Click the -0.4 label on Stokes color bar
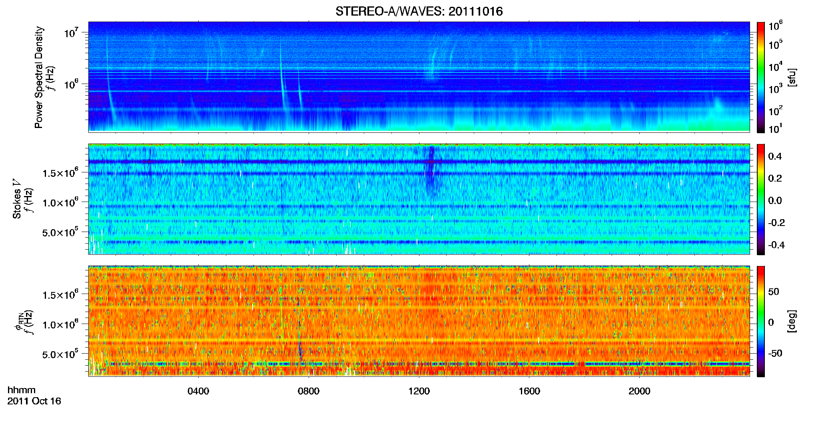Image resolution: width=838 pixels, height=432 pixels. 776,245
